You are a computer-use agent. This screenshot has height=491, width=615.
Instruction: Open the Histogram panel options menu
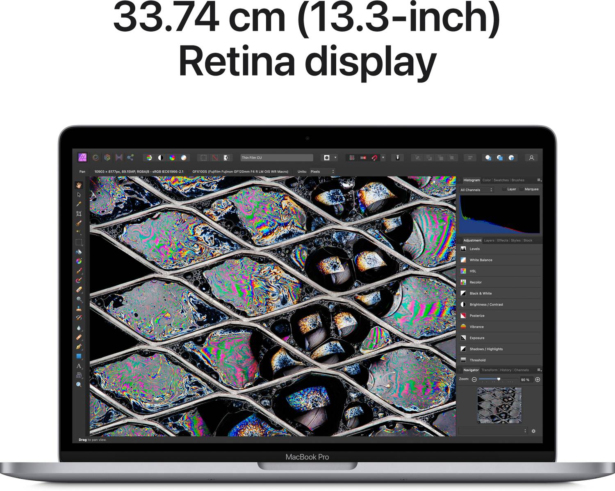pyautogui.click(x=539, y=180)
